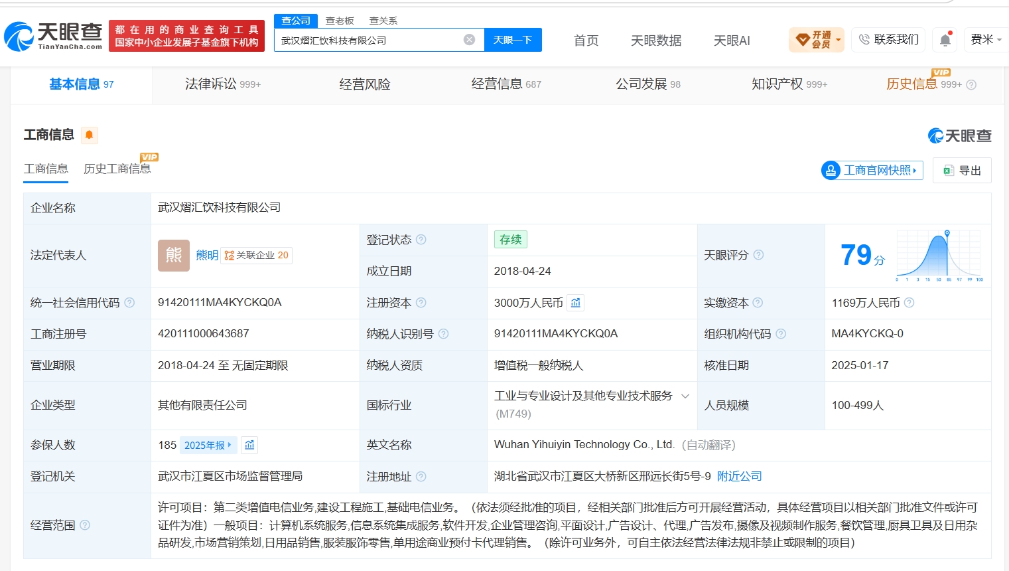Open the 法律诉讼 tab
Screen dimensions: 1009x571
223,84
